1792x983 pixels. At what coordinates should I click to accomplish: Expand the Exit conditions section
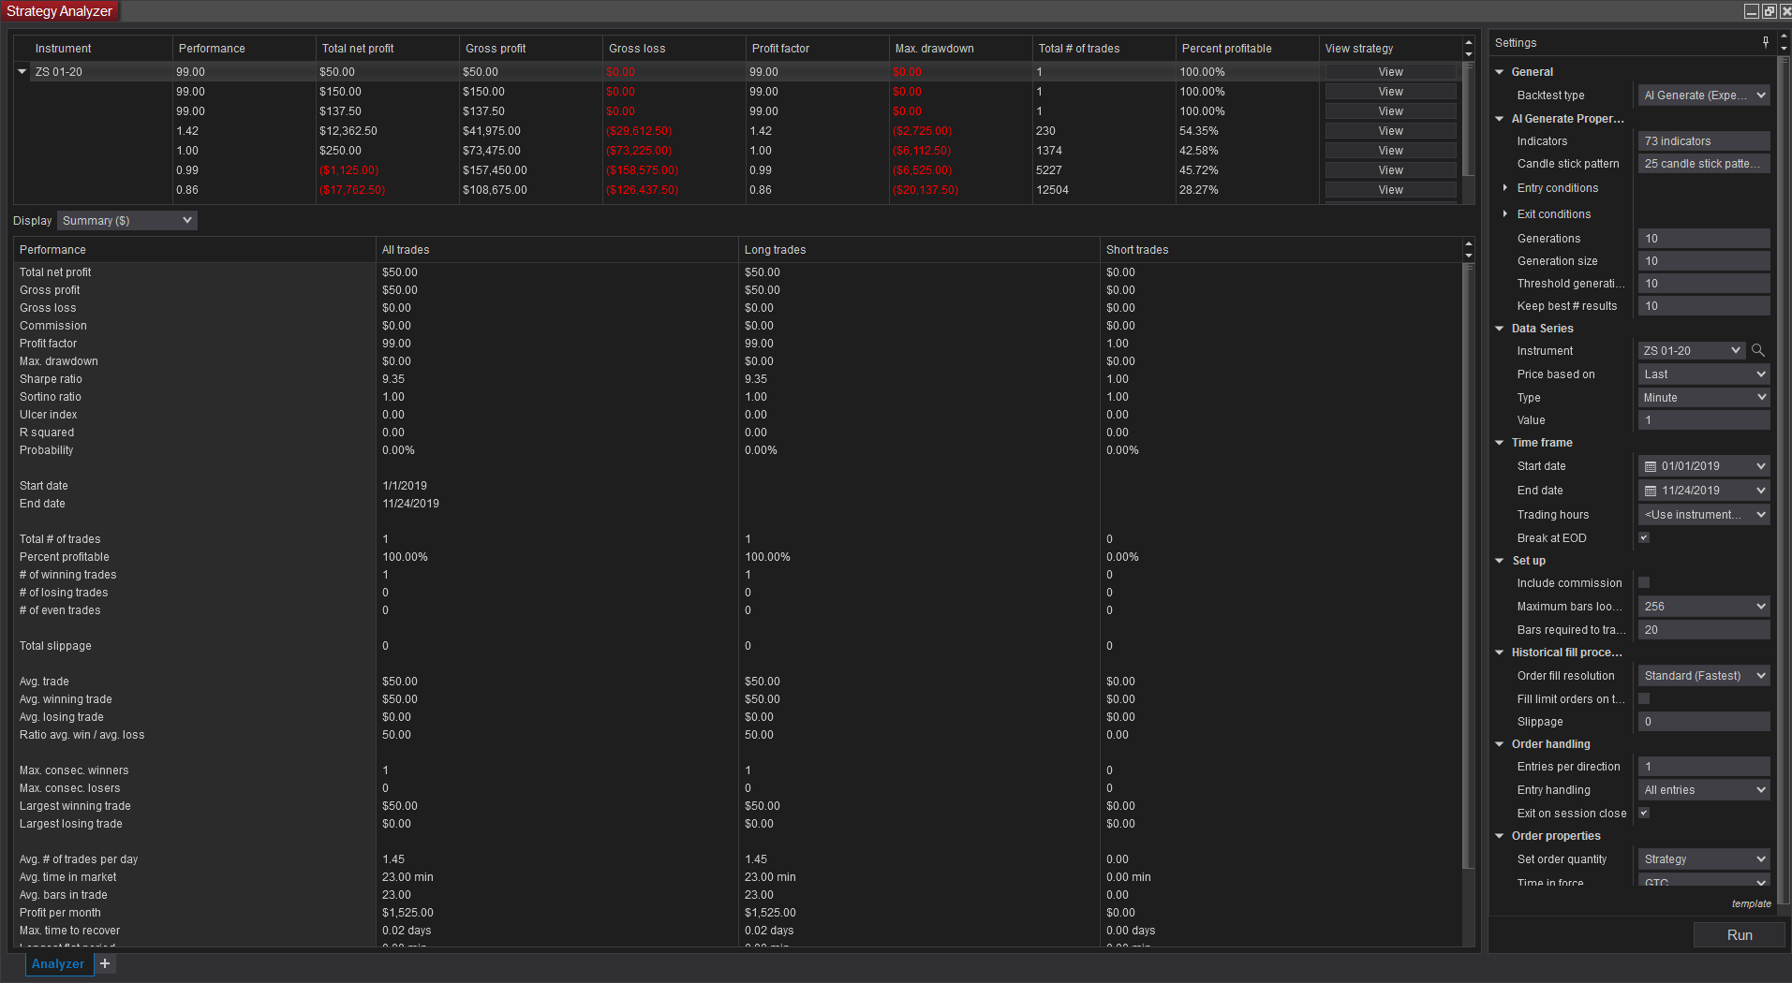tap(1505, 214)
